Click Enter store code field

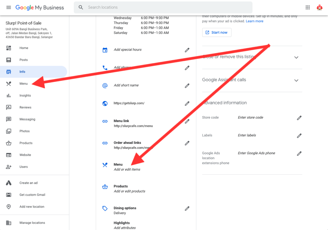250,118
